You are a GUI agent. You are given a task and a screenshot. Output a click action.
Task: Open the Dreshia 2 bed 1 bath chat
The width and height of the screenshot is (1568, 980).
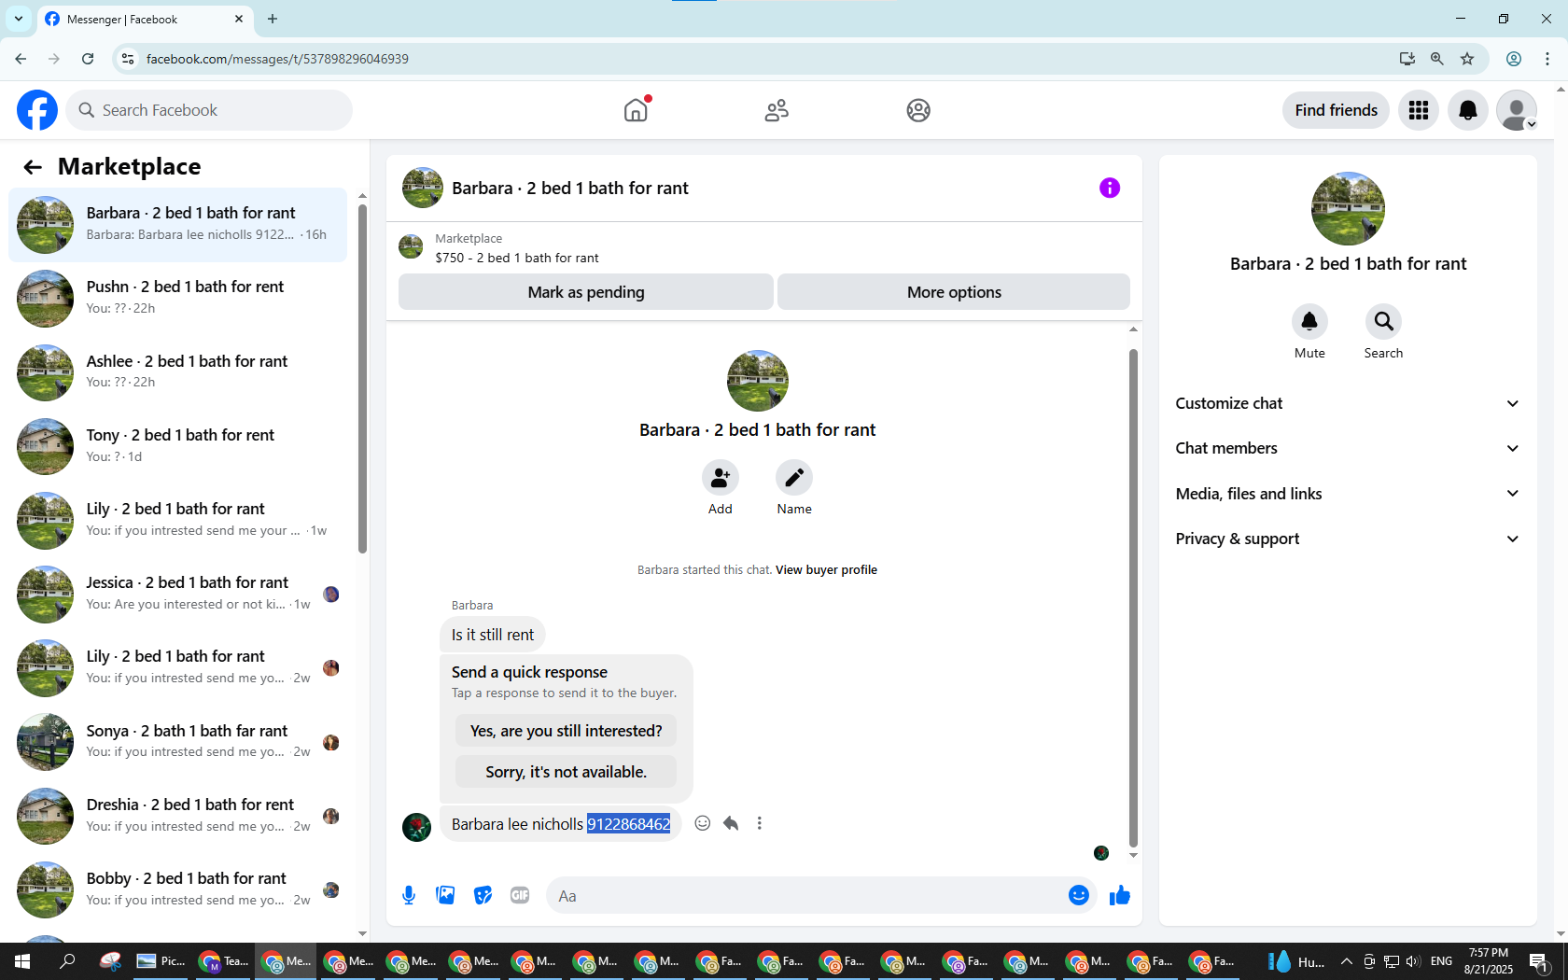177,816
